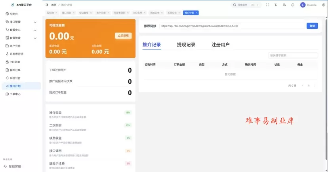Viewport: 328px width, 172px height.
Task: Go to 账户充值 in the sidebar
Action: 21,46
